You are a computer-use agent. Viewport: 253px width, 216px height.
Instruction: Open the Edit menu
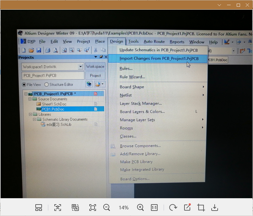54,42
